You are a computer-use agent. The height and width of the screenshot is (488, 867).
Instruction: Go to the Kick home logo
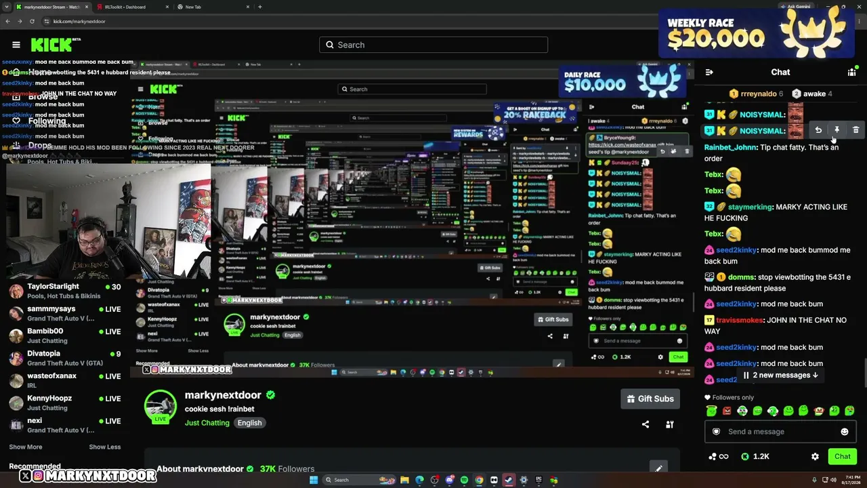54,45
